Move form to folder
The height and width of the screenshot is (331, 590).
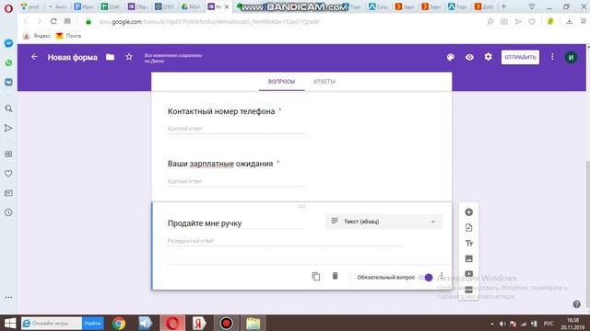(110, 57)
